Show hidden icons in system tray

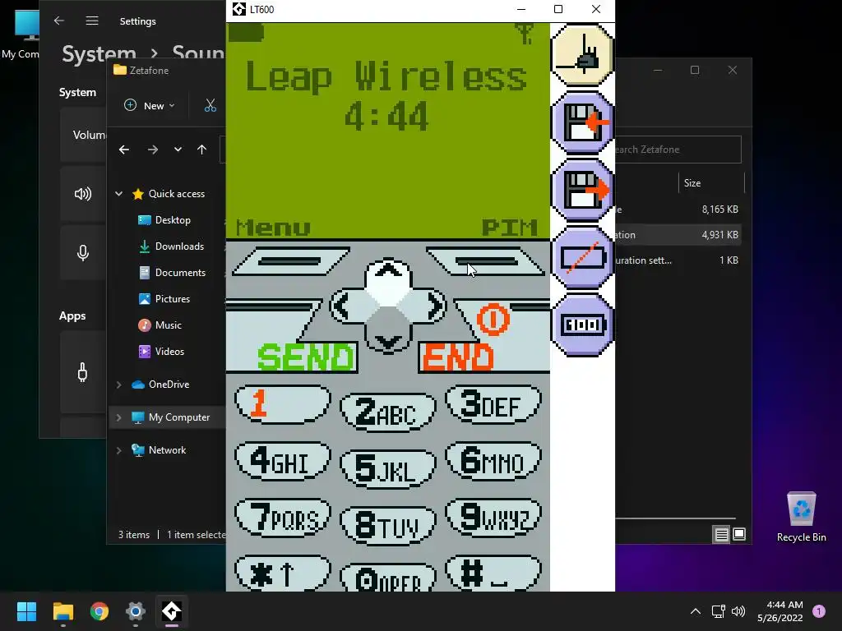[696, 611]
